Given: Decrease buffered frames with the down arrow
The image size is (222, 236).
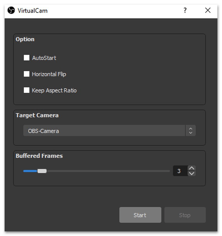Looking at the screenshot, I should (192, 174).
